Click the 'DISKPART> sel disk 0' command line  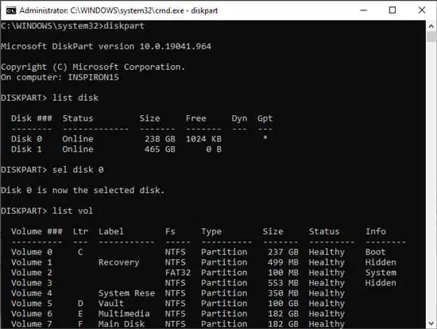tap(52, 170)
